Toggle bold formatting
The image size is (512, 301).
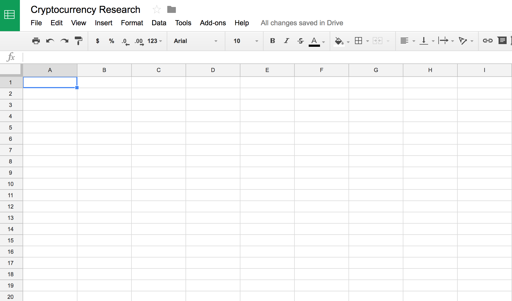coord(272,41)
